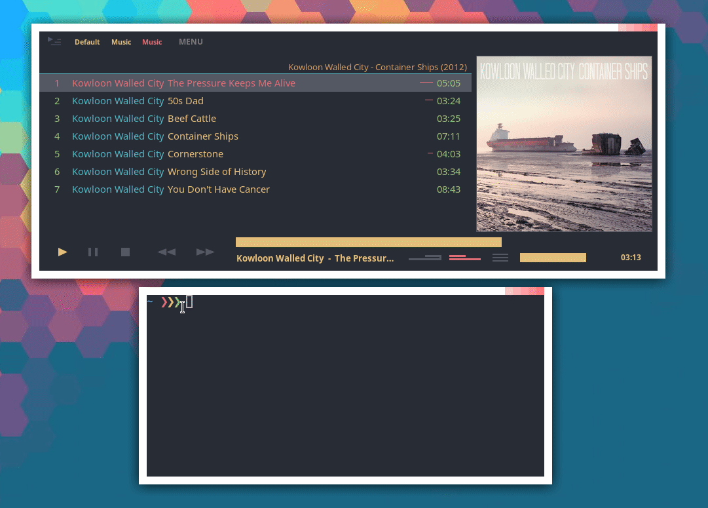Click the playlist lines icon near the volume bar
Screen dimensions: 708x508
click(x=500, y=258)
